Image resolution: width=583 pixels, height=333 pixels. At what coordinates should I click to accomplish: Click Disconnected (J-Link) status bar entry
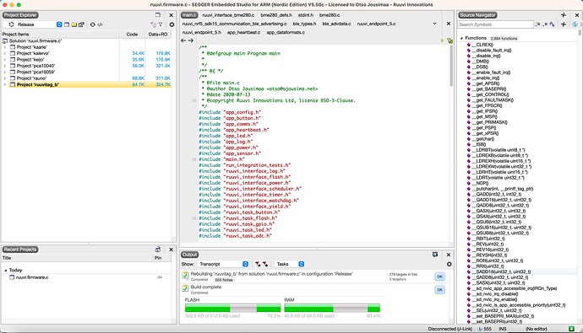tap(450, 329)
